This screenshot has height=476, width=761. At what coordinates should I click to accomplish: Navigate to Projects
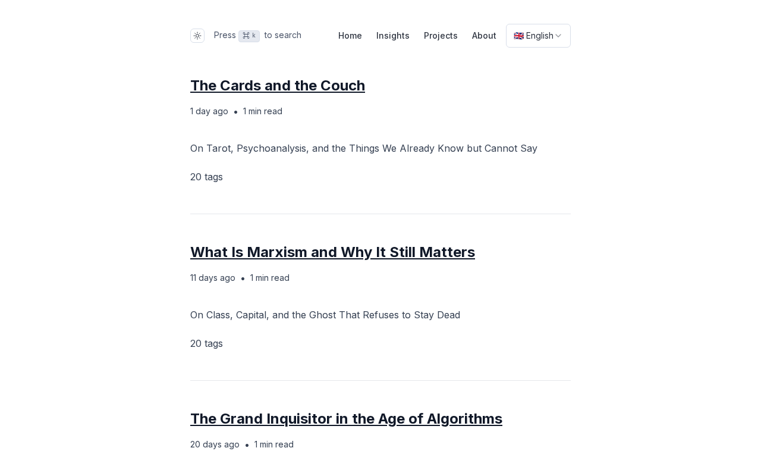[441, 36]
